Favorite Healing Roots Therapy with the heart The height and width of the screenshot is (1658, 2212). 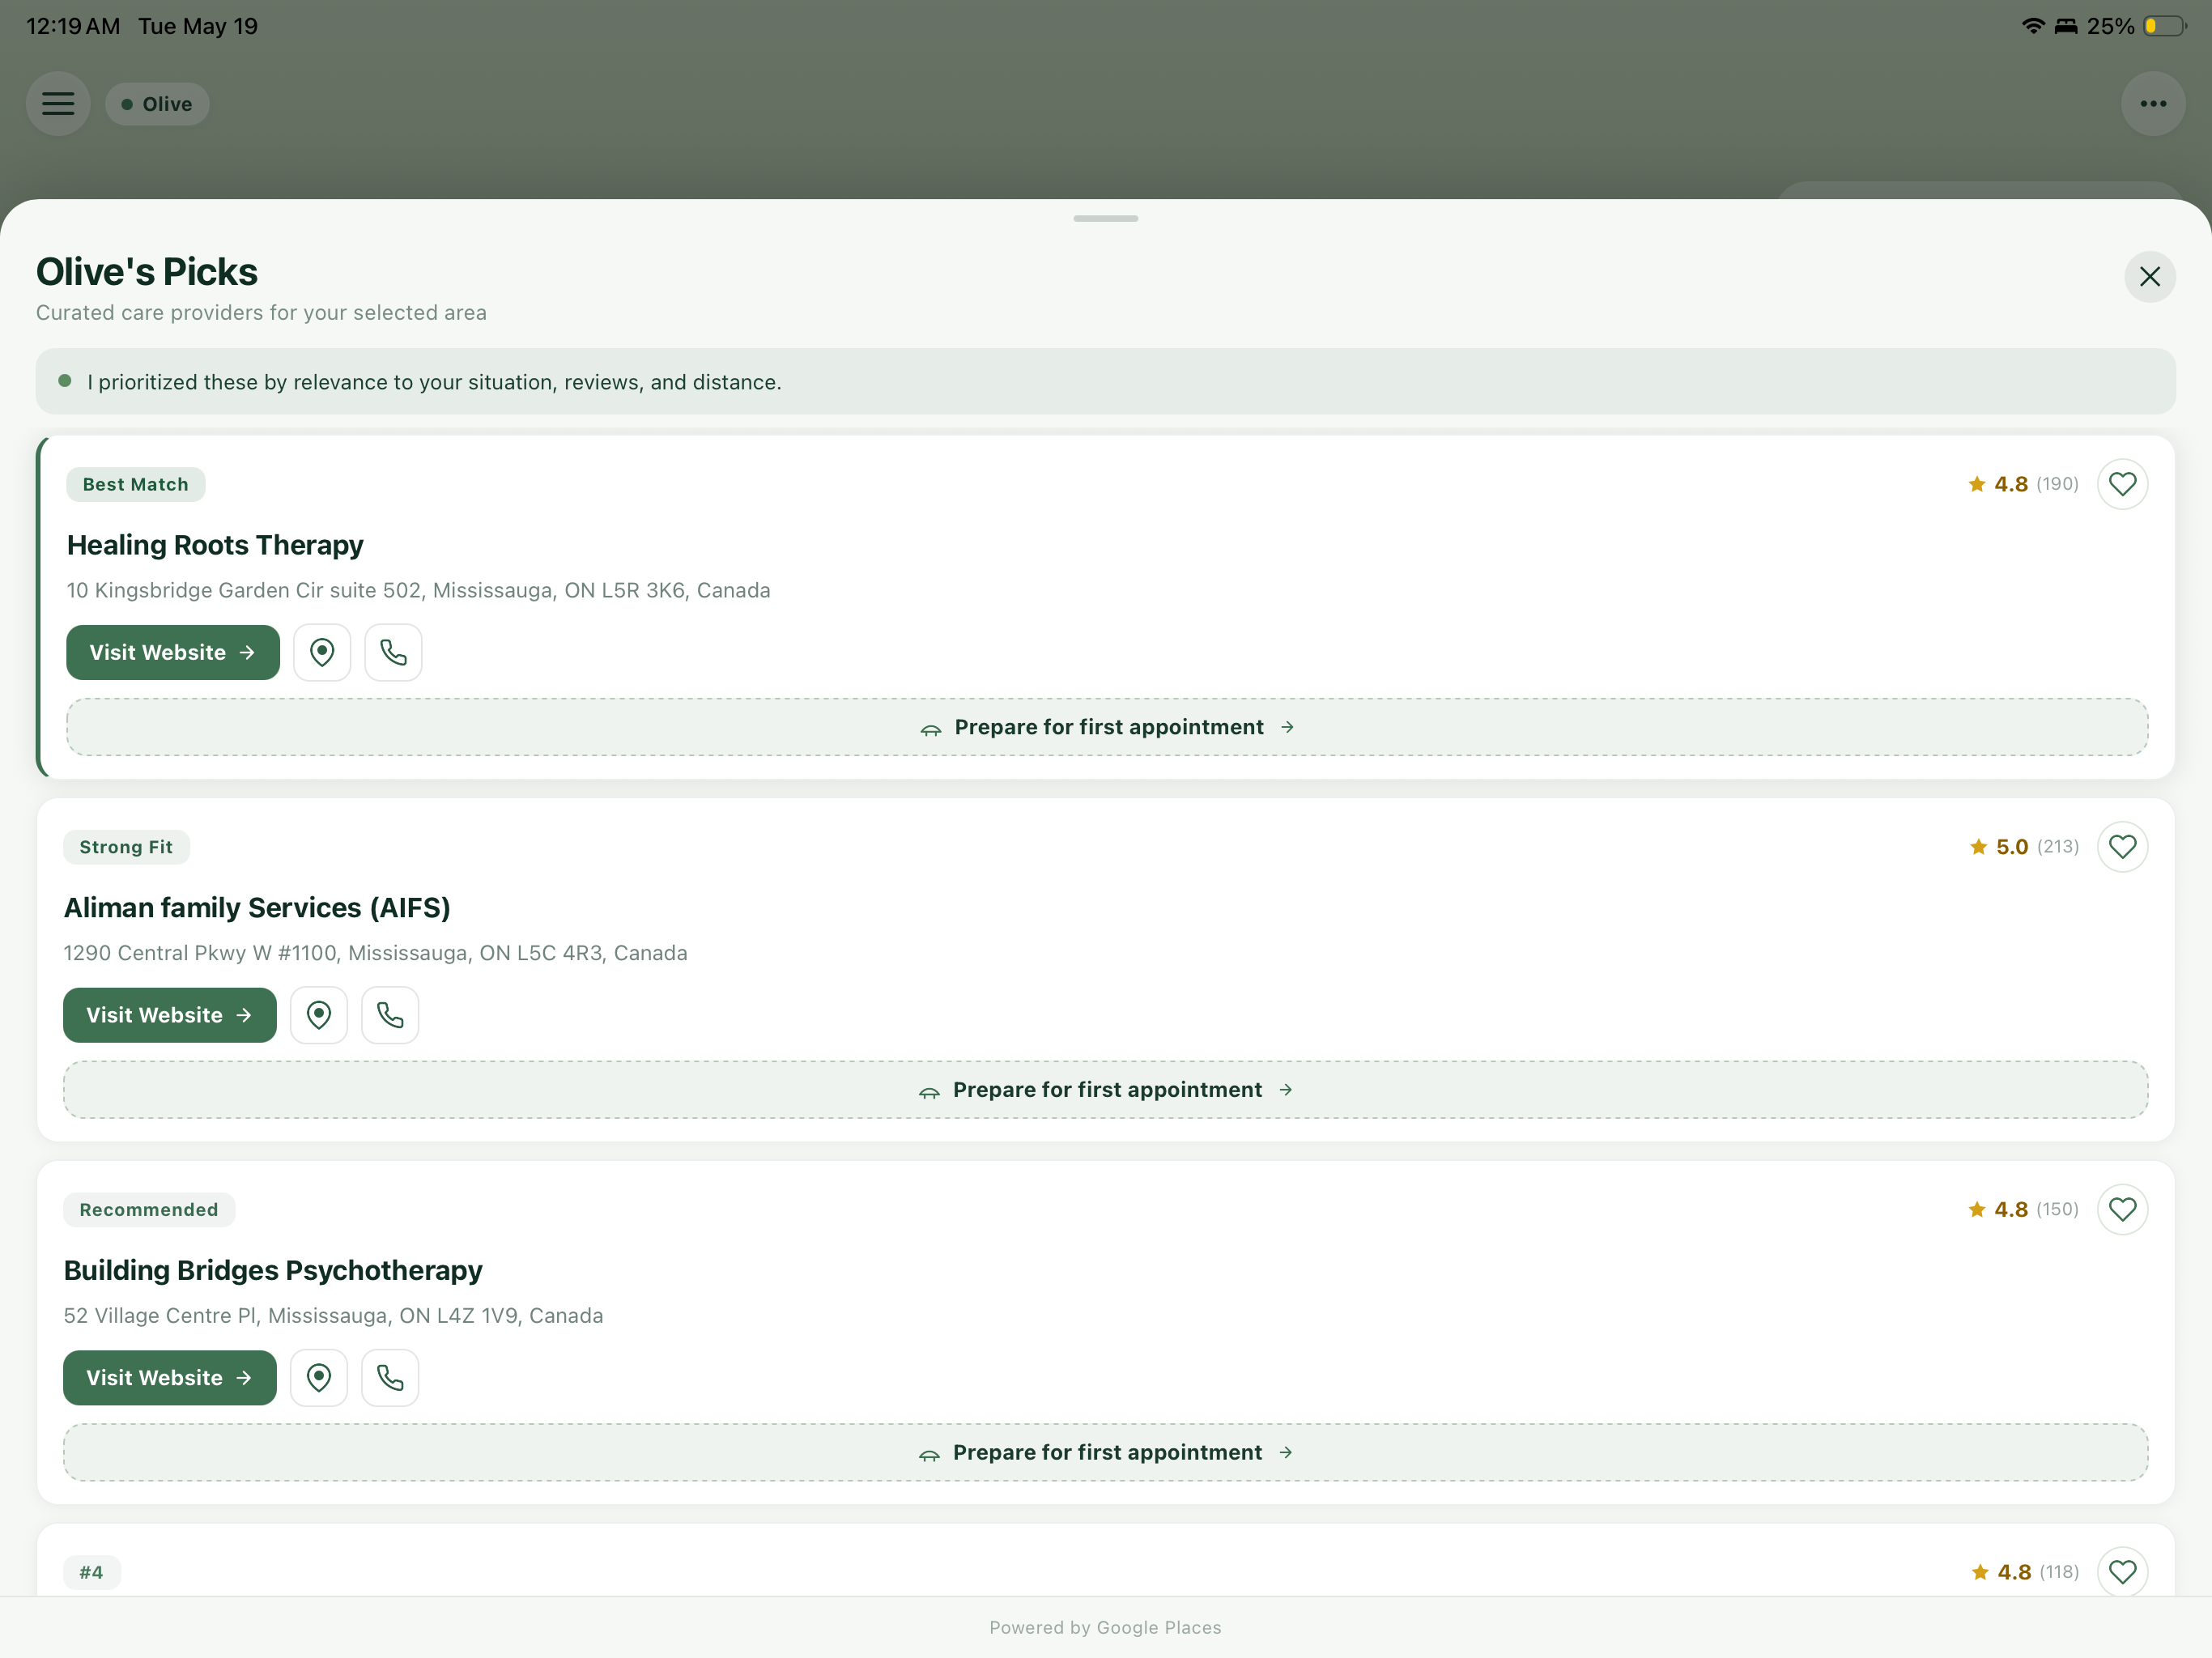point(2122,484)
